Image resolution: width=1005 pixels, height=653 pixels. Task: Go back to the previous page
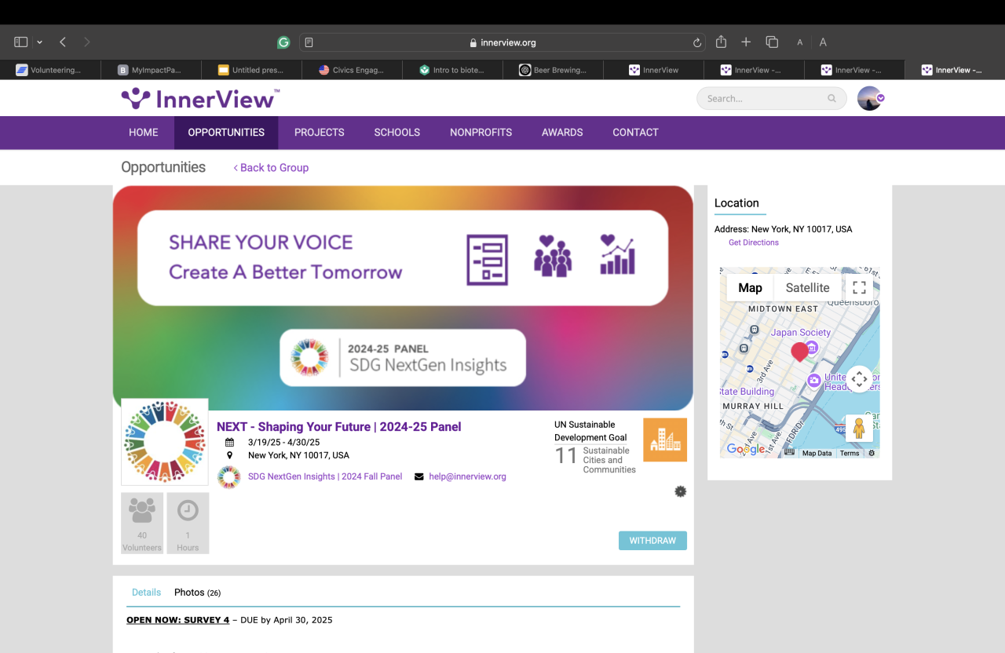click(63, 42)
